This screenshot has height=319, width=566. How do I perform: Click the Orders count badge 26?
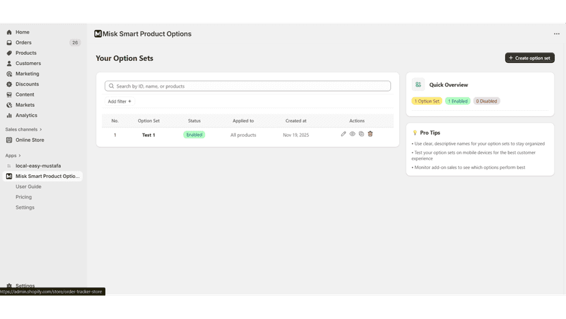[75, 42]
